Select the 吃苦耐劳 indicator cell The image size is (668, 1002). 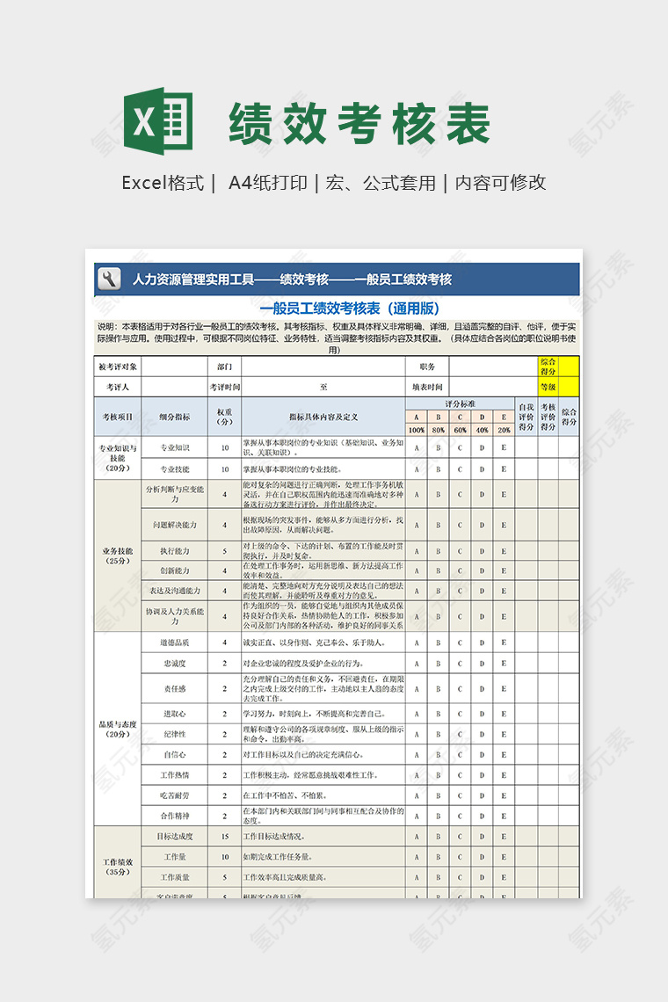click(x=175, y=795)
